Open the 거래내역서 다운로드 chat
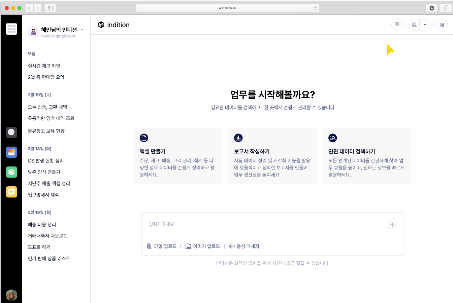This screenshot has height=303, width=453. tap(48, 236)
